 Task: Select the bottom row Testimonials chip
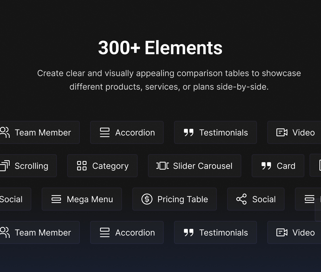tap(215, 232)
